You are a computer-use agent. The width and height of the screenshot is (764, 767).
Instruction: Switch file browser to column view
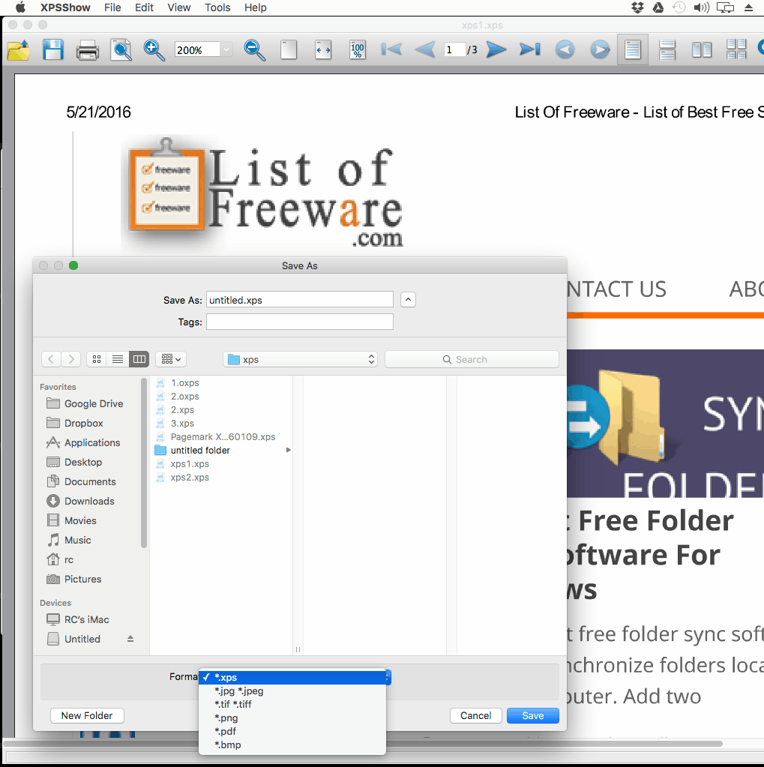[x=139, y=359]
